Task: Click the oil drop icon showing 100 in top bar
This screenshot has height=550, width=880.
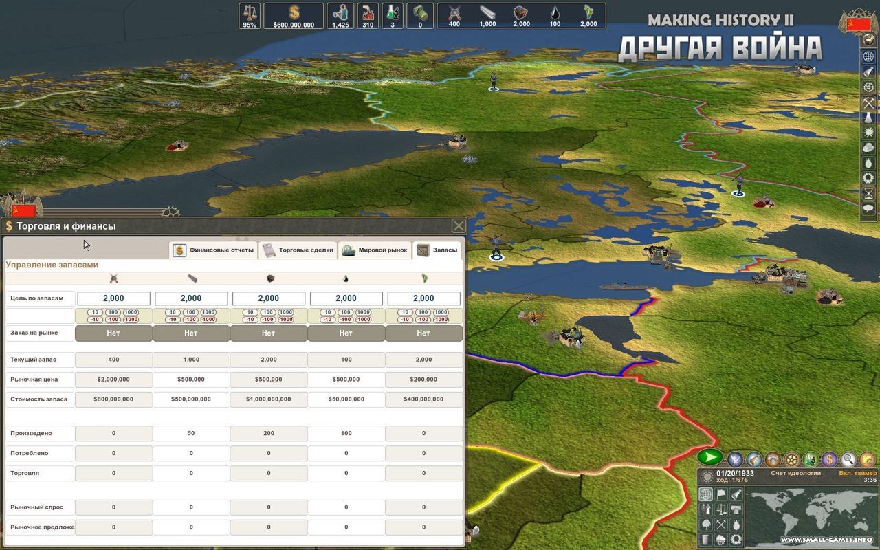Action: pyautogui.click(x=555, y=12)
